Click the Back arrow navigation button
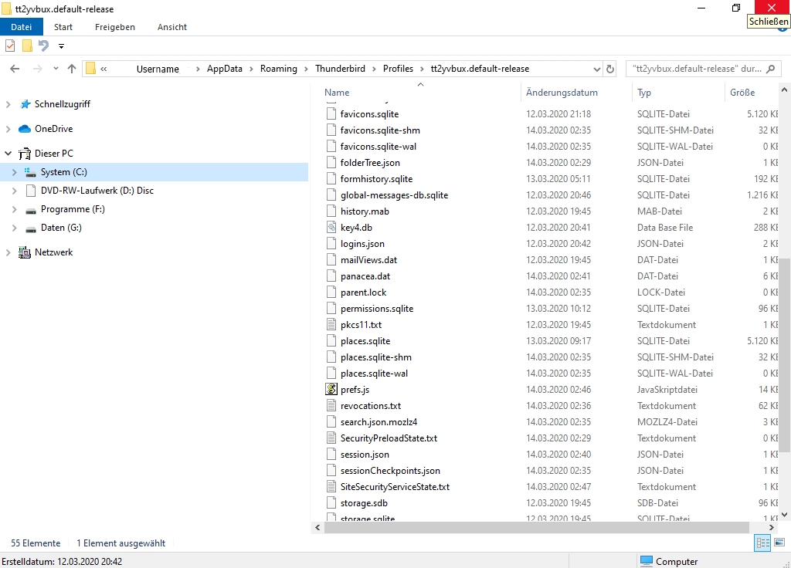 coord(15,69)
